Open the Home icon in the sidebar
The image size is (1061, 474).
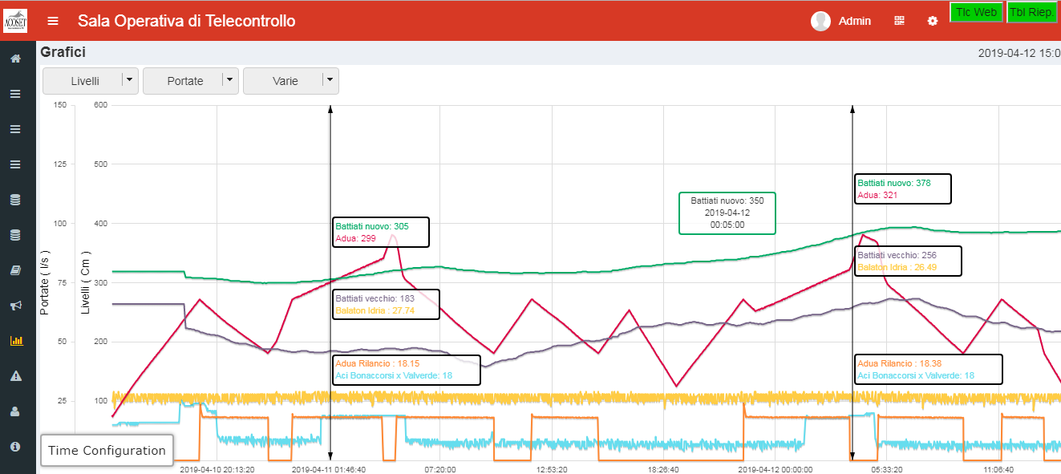coord(15,59)
